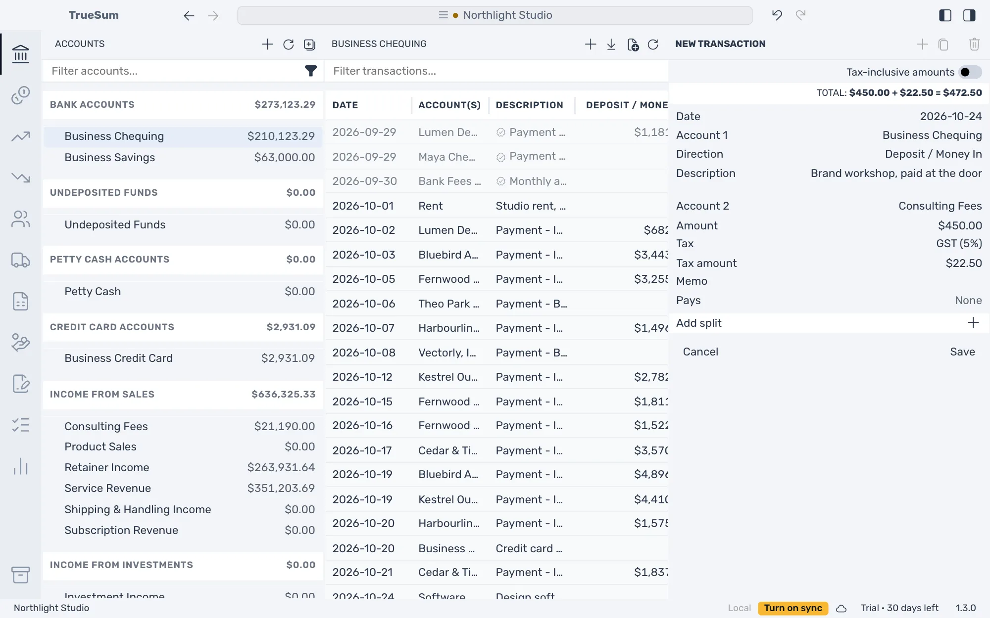Duplicate the transaction with copy icon

[943, 44]
